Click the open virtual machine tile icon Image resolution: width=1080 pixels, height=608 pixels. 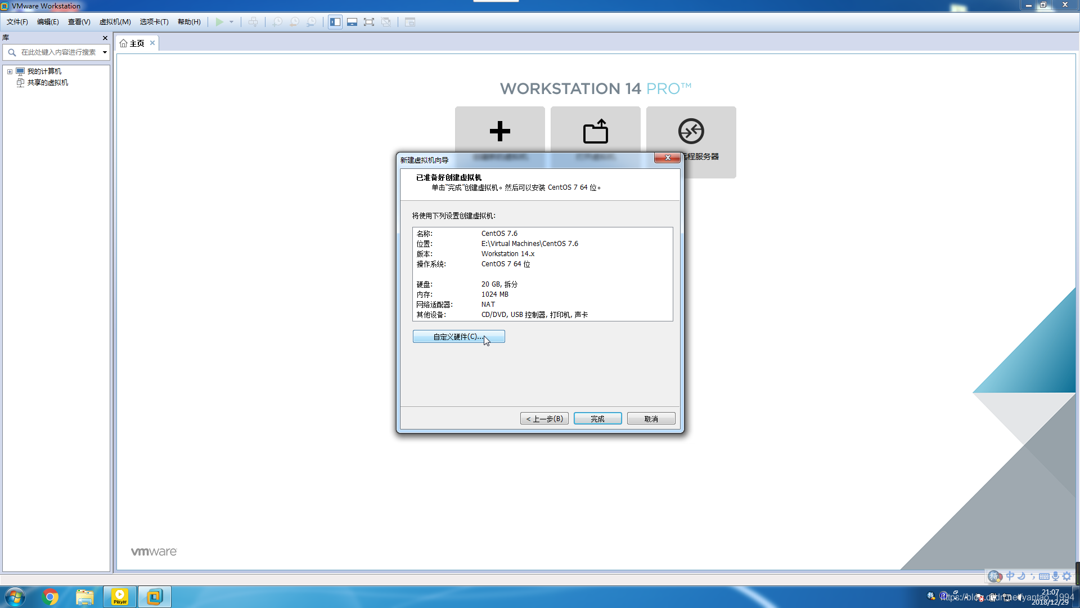tap(595, 131)
